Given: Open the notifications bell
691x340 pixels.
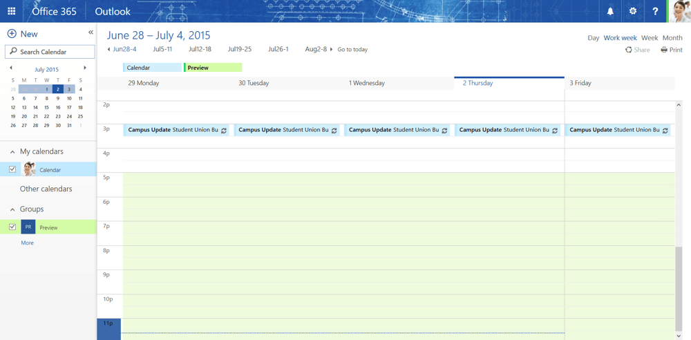Looking at the screenshot, I should tap(610, 11).
